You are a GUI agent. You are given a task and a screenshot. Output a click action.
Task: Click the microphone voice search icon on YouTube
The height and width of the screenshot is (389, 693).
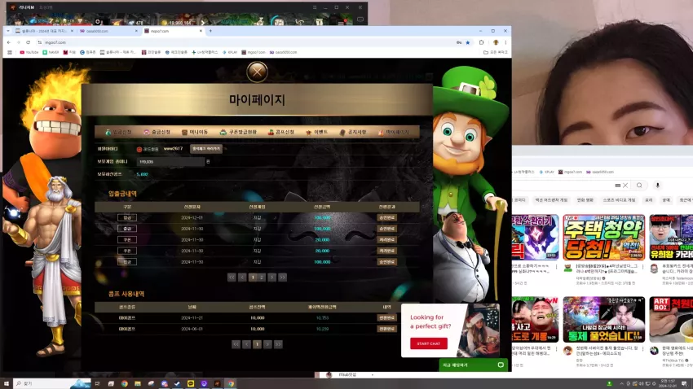pos(657,186)
